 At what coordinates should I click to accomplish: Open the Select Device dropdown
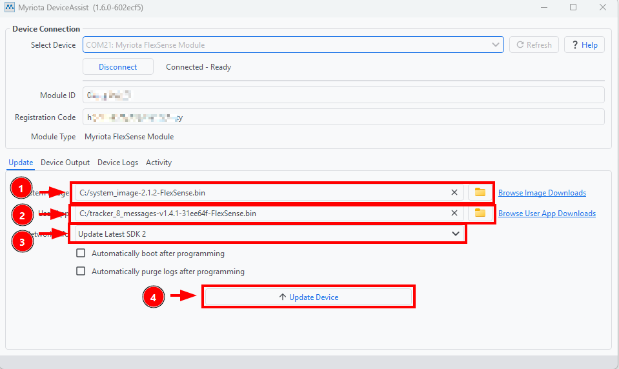293,45
